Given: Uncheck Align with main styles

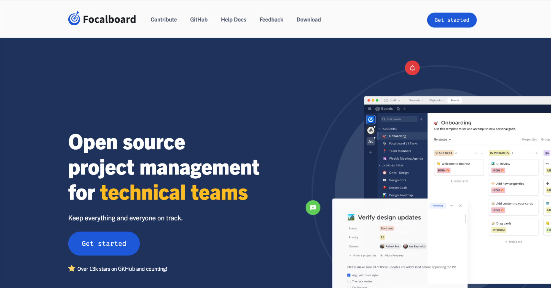Looking at the screenshot, I should [348, 275].
